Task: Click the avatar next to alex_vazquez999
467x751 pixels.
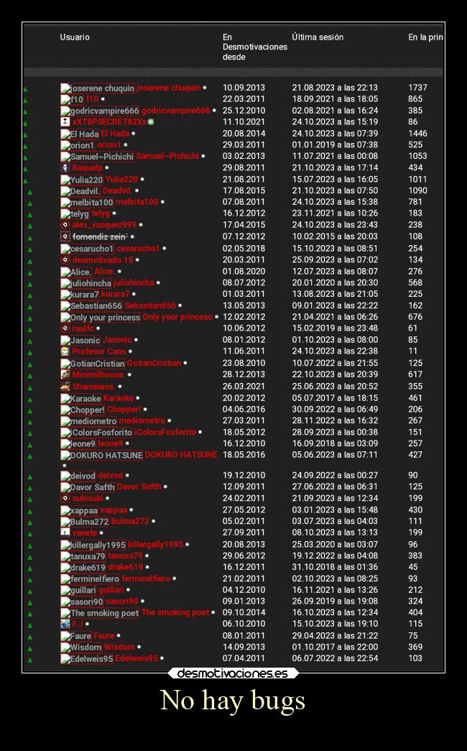Action: tap(65, 225)
